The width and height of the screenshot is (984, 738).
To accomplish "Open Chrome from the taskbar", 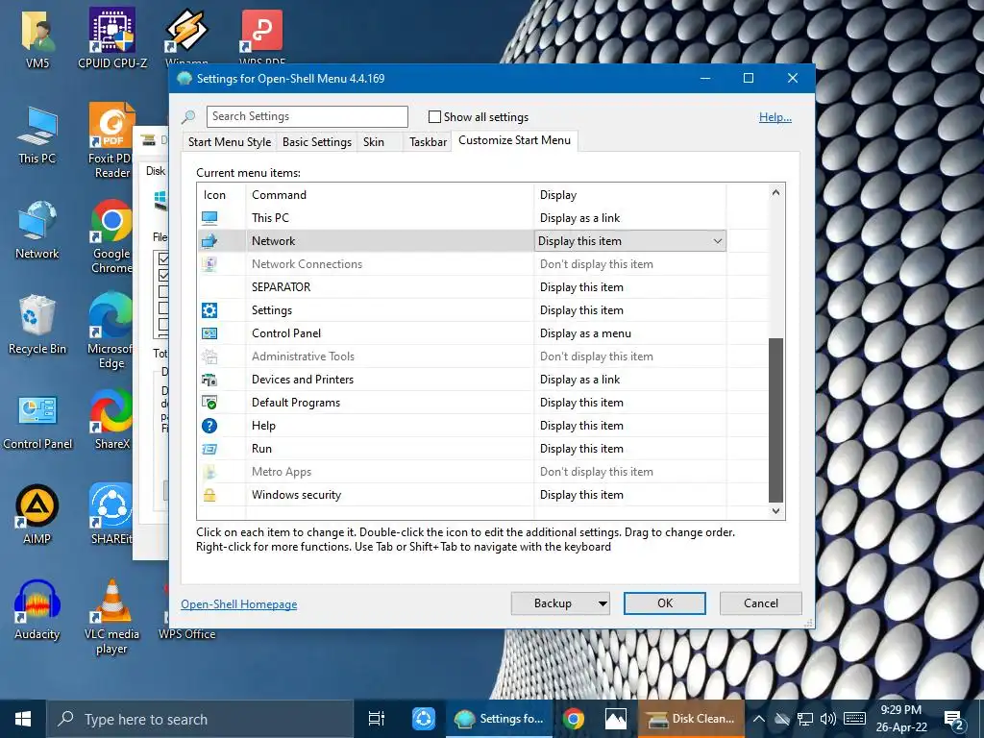I will click(x=573, y=719).
